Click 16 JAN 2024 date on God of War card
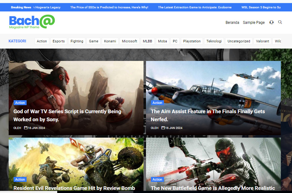 tap(35, 128)
